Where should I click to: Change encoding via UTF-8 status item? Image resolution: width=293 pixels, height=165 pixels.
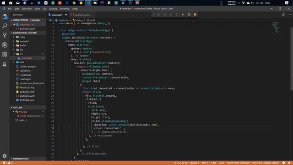205,163
